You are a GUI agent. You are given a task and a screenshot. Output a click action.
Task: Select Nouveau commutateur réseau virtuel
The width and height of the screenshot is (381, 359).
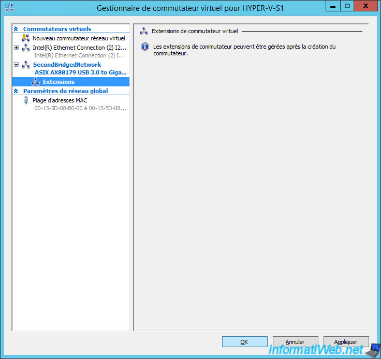[x=79, y=38]
